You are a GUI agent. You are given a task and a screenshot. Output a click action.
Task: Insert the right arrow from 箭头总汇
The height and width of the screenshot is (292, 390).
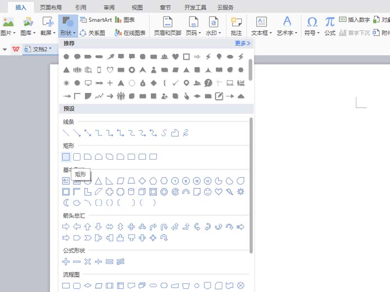click(66, 227)
